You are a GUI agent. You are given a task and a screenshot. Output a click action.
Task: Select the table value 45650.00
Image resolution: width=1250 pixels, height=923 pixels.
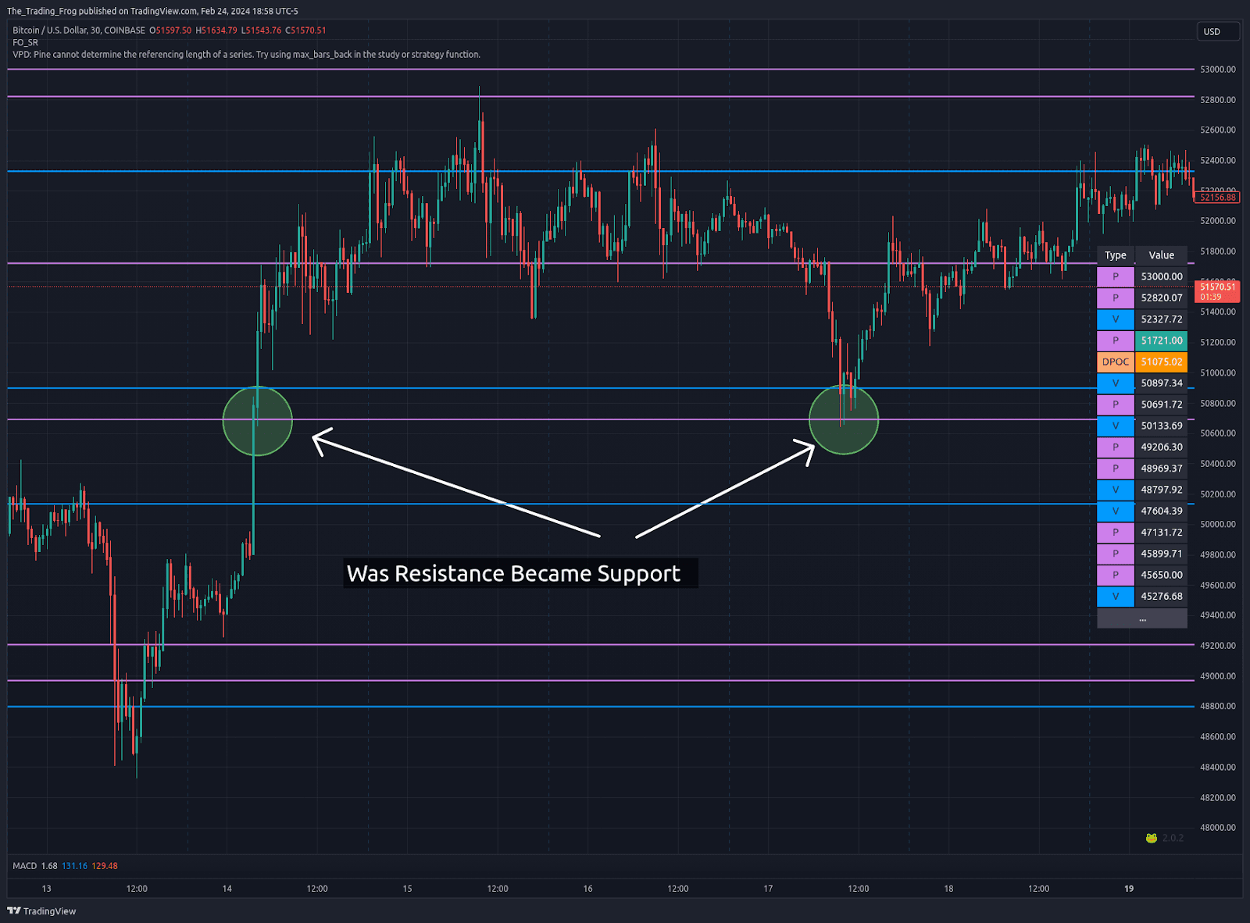click(1161, 575)
